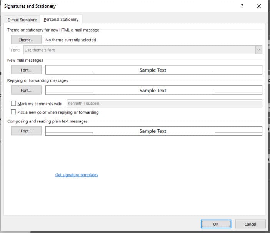Close the Signatures and Stationery dialog
Screen dimensions: 270x233
(259, 6)
